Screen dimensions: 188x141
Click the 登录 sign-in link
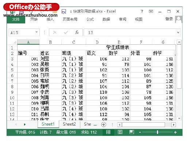click(x=169, y=19)
